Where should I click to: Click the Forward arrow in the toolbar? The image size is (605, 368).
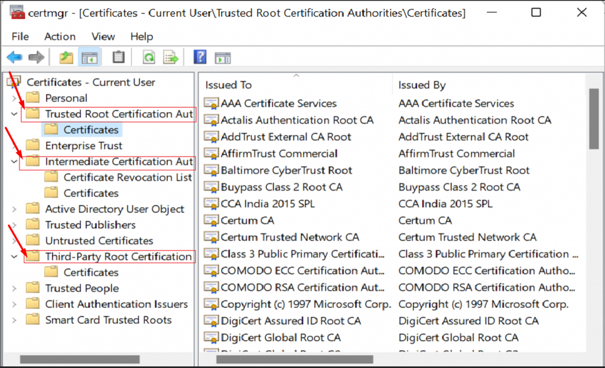tap(37, 57)
